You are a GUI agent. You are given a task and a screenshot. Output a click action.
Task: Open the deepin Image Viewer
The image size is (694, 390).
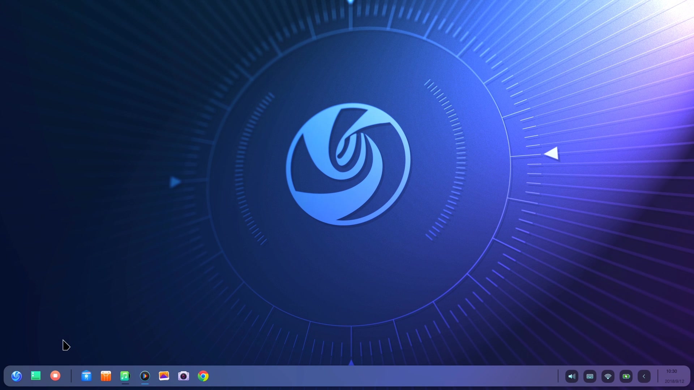[x=164, y=376]
